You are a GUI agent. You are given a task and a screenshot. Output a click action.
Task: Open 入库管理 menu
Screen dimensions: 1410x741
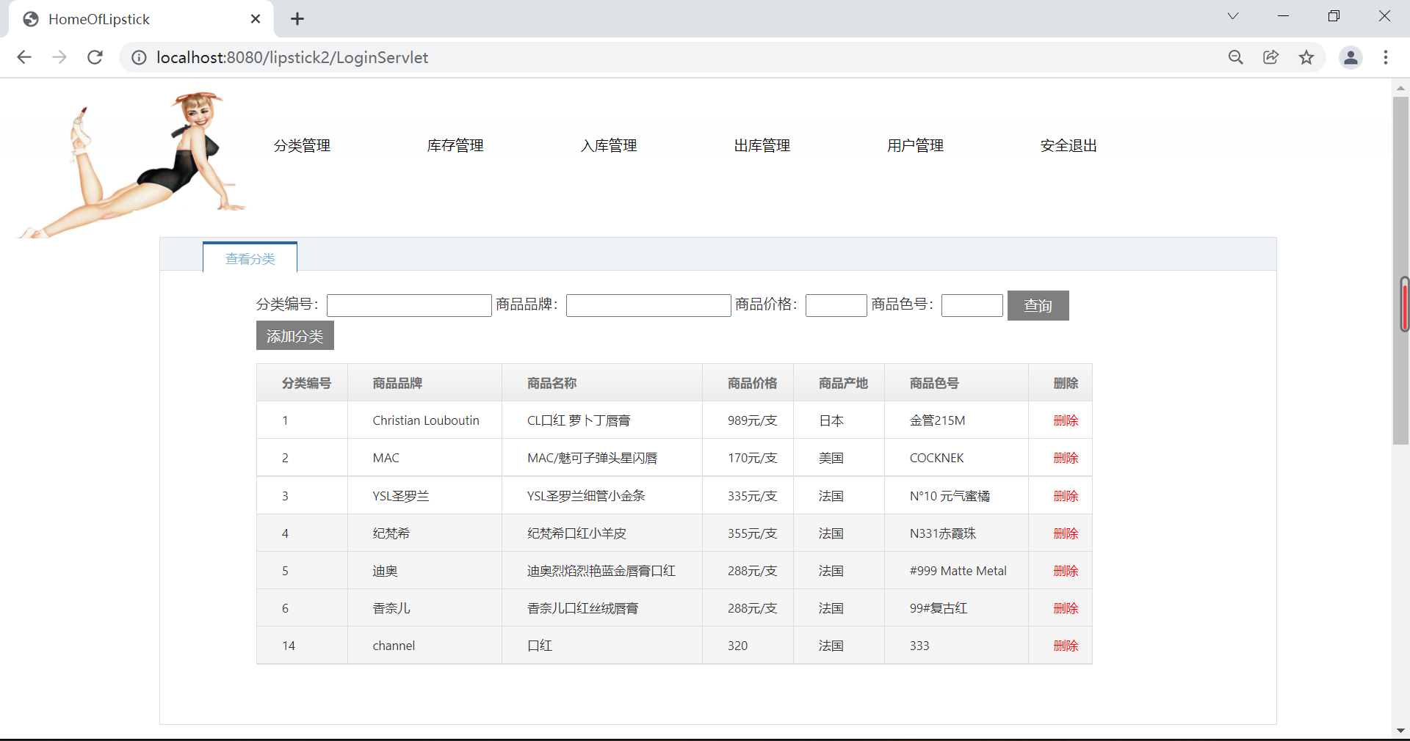pyautogui.click(x=609, y=145)
